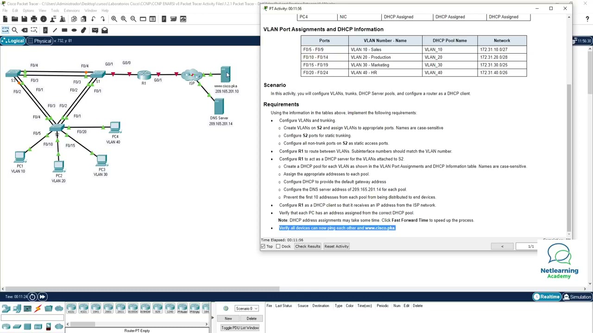This screenshot has height=333, width=593.
Task: Click the Delete scenario button
Action: 252,319
